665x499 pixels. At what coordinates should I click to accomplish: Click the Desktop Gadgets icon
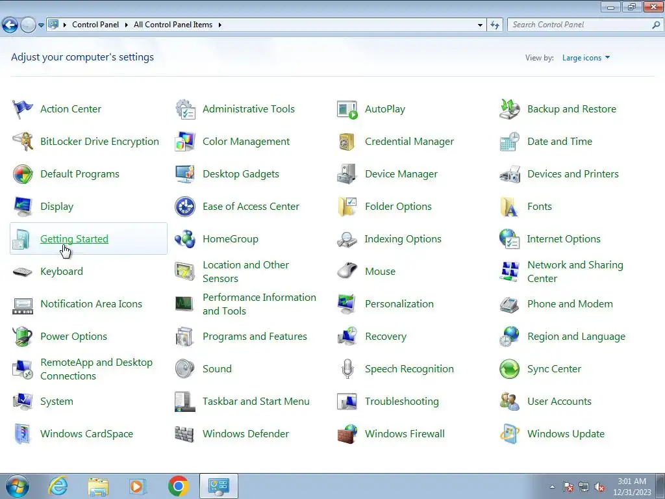[185, 174]
